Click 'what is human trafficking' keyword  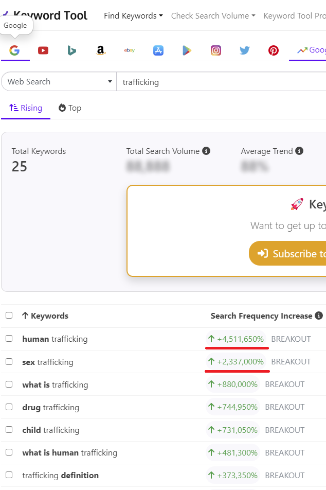tap(69, 453)
